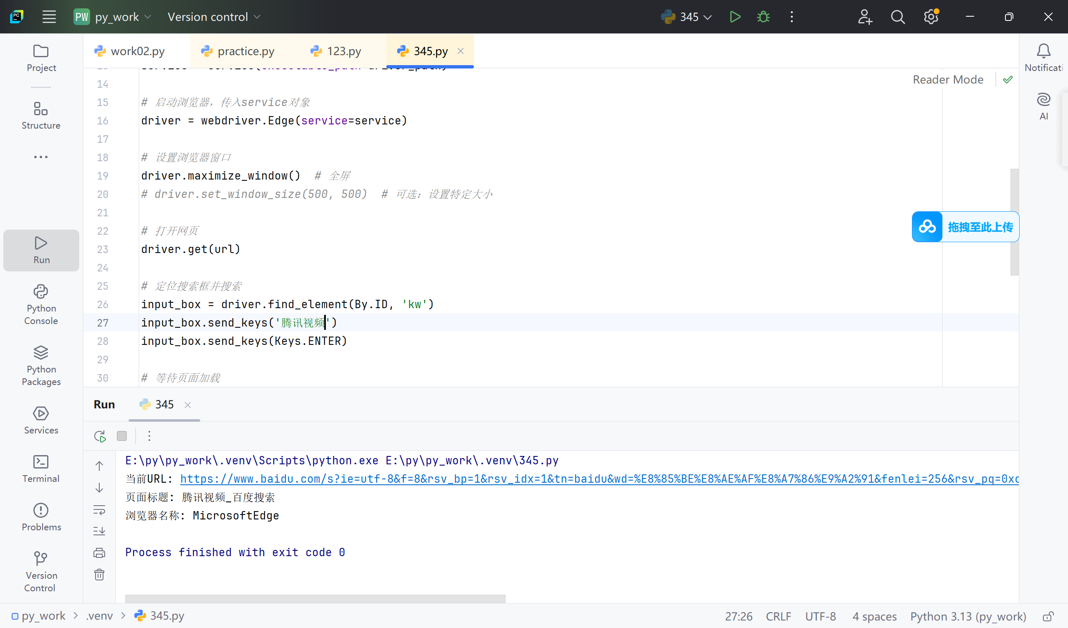The width and height of the screenshot is (1068, 628).
Task: Clear run output with the trash icon
Action: tap(99, 575)
